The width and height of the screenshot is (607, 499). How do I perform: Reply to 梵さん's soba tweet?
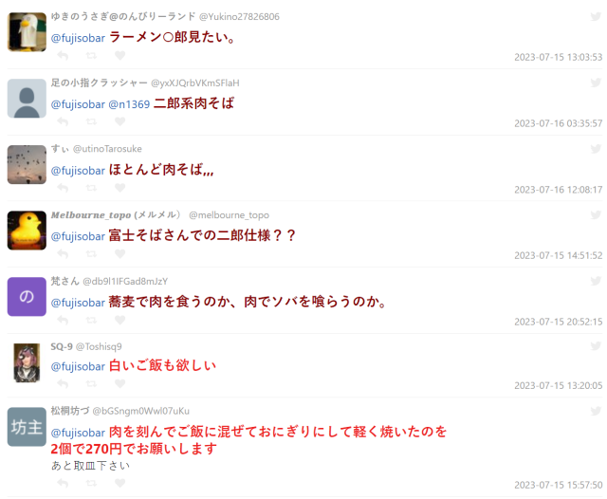click(x=63, y=320)
